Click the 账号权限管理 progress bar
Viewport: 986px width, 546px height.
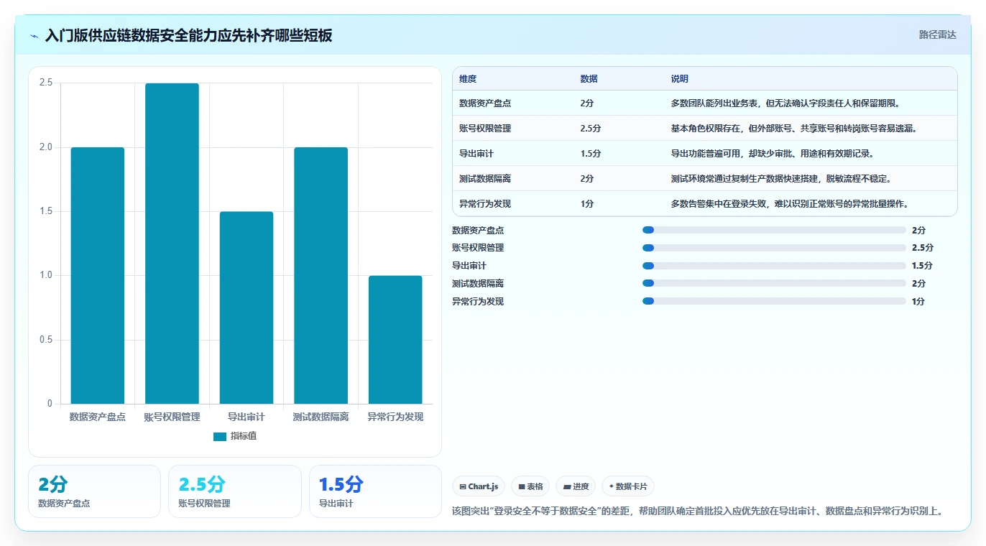774,248
